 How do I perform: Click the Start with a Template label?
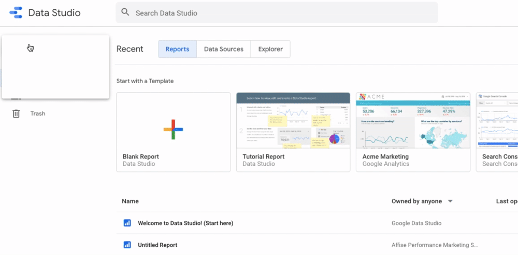point(145,81)
